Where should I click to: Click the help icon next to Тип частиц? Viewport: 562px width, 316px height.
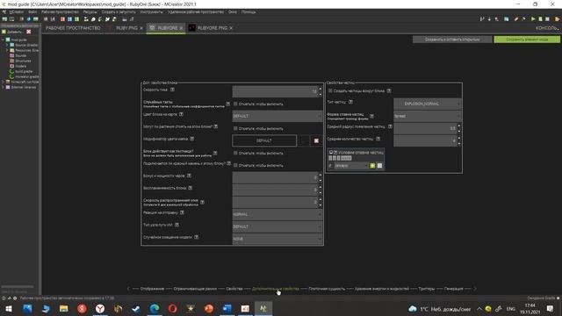coord(350,102)
